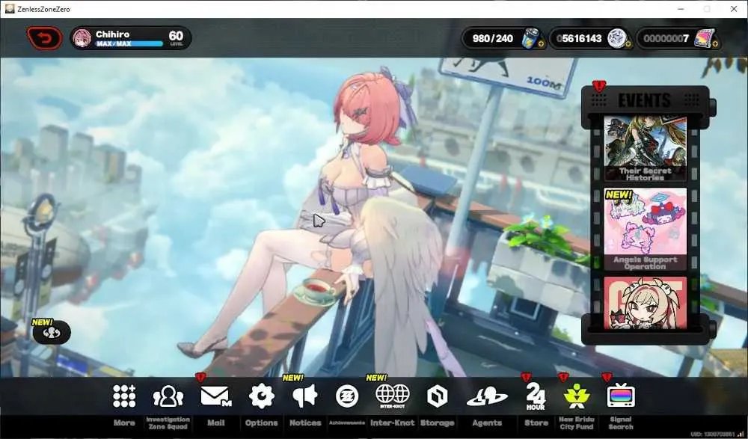Click the ZenlessZoneZero title bar icon
Screen dimensions: 748x439
coord(10,8)
